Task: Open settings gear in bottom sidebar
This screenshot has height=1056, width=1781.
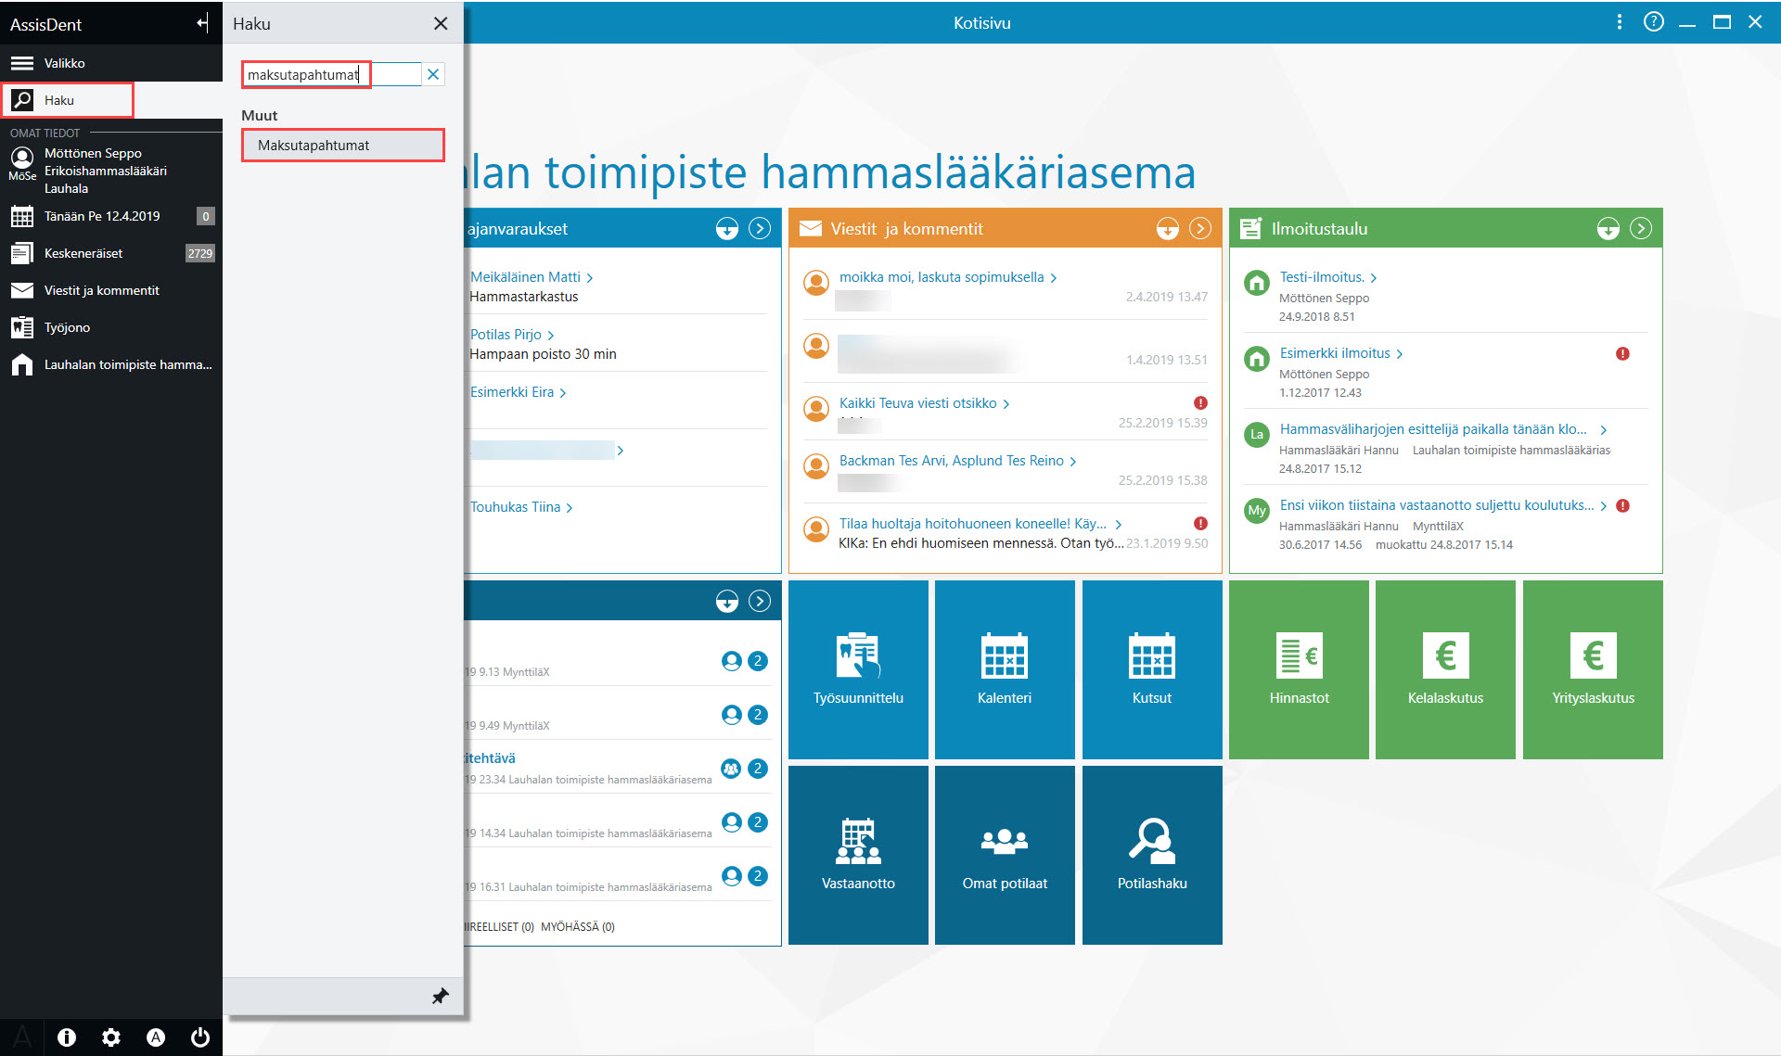Action: (x=111, y=1037)
